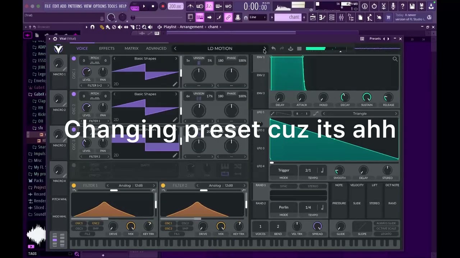Adjust envelope SUSTAIN knob

[x=367, y=97]
